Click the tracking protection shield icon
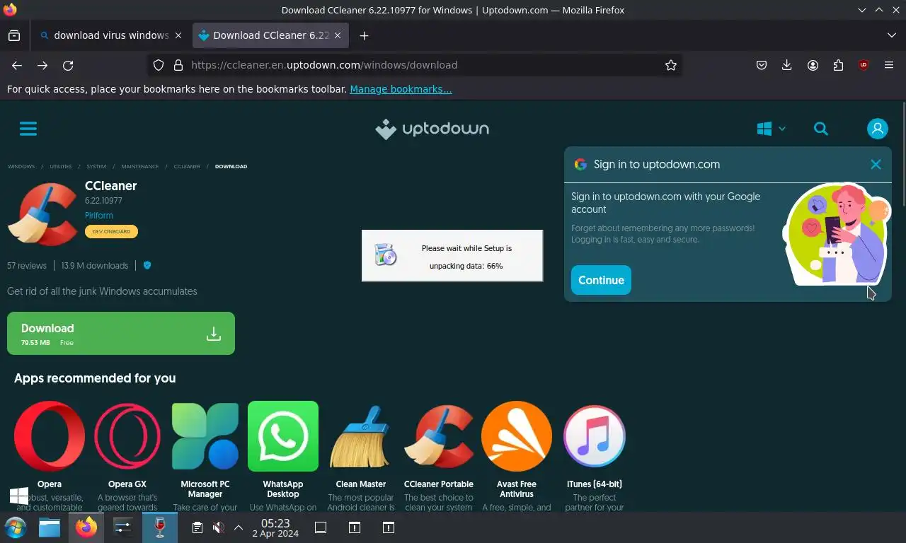906x543 pixels. (x=159, y=65)
